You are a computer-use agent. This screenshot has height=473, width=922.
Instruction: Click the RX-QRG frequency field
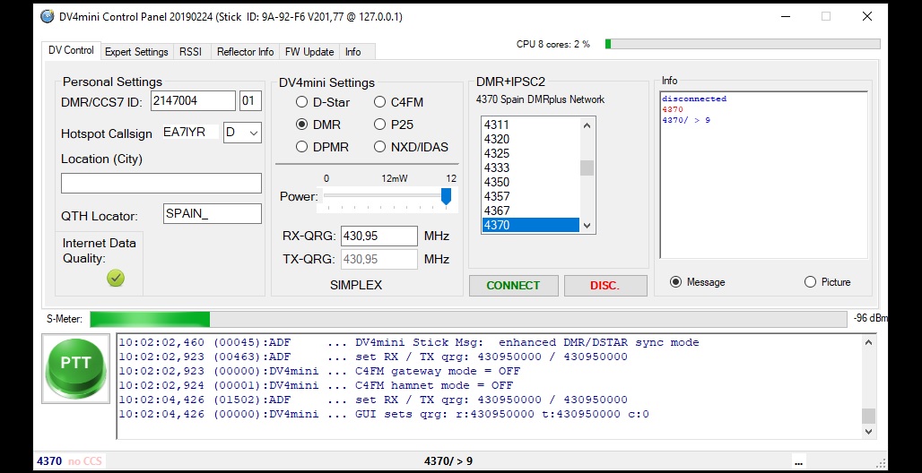[379, 236]
